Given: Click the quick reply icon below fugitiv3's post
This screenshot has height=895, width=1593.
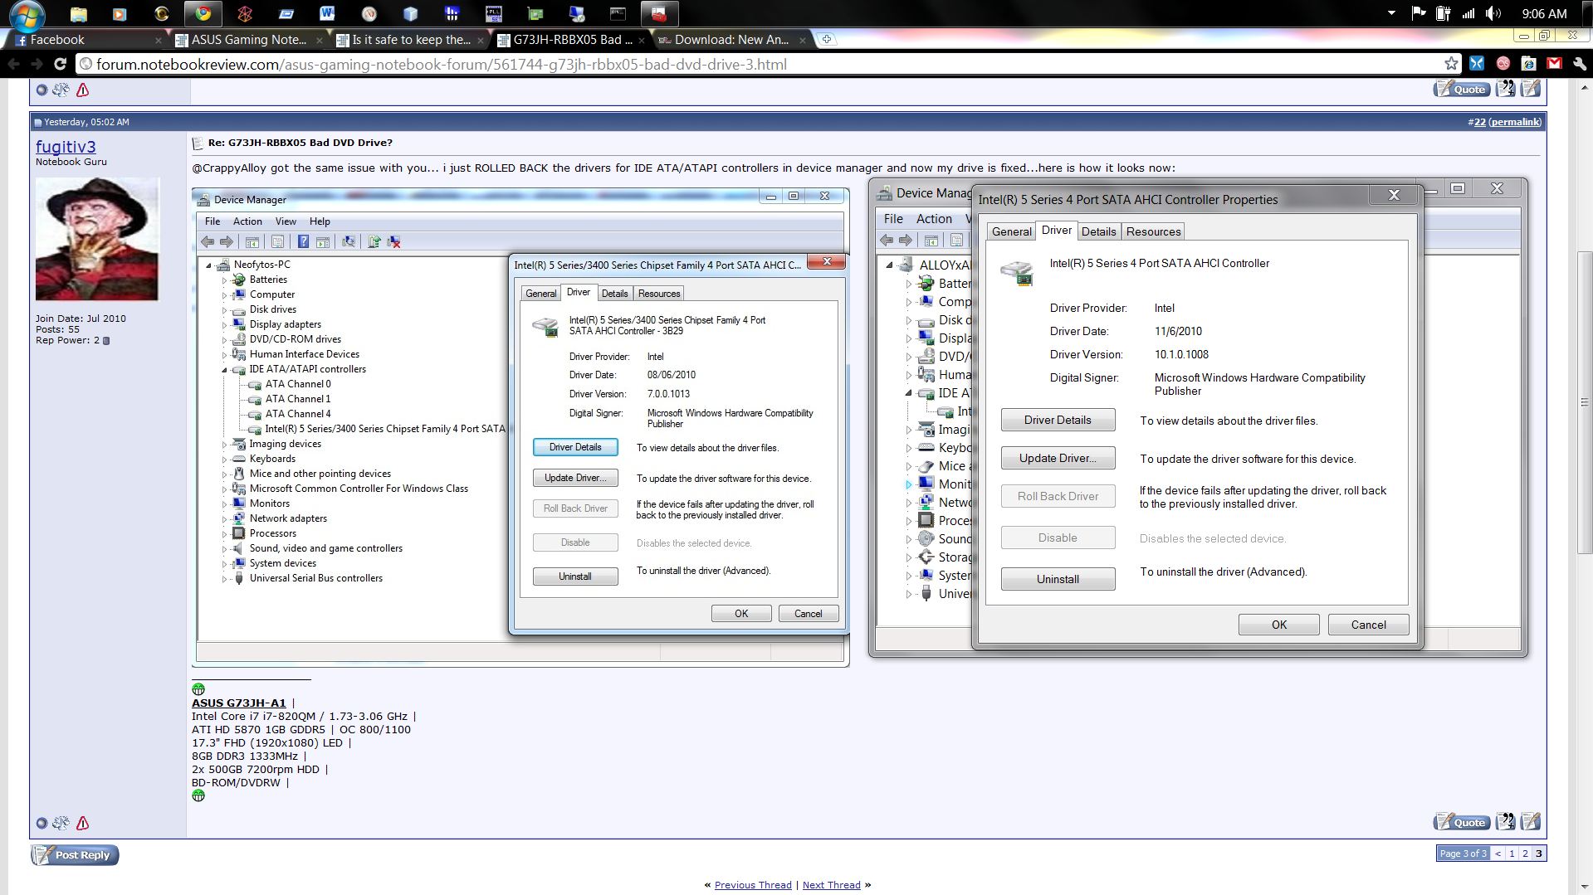Looking at the screenshot, I should pos(1532,822).
